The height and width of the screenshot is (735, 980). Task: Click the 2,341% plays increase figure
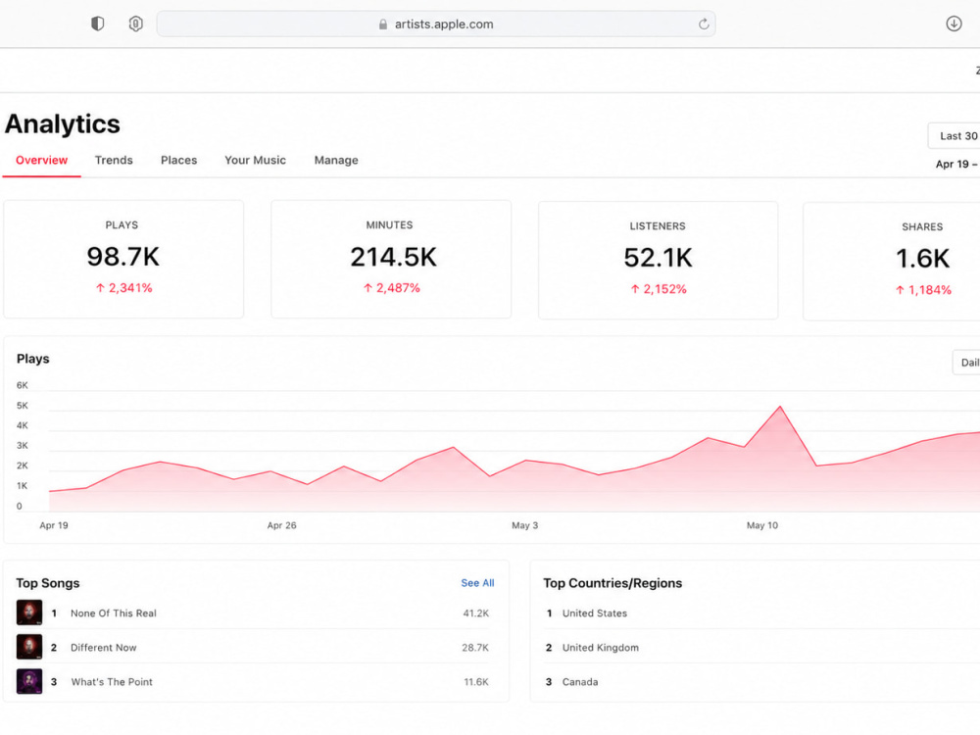pos(123,288)
